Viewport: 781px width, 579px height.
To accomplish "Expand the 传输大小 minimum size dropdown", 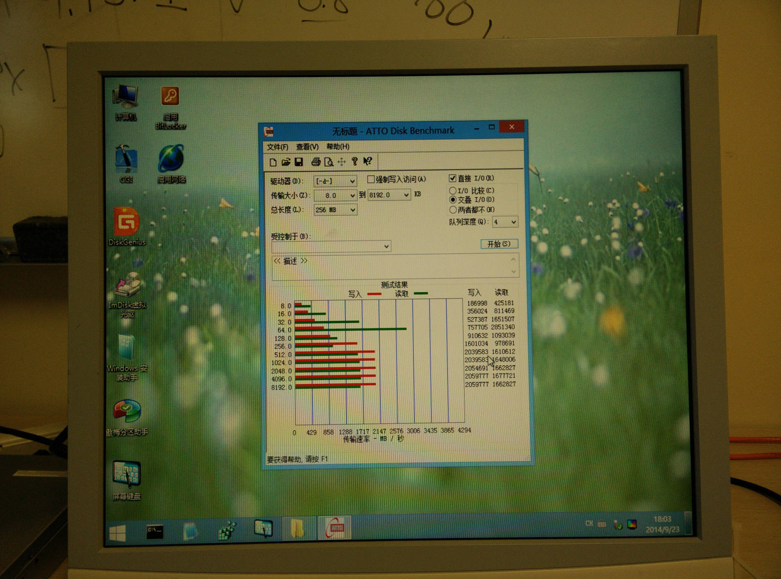I will (x=352, y=195).
